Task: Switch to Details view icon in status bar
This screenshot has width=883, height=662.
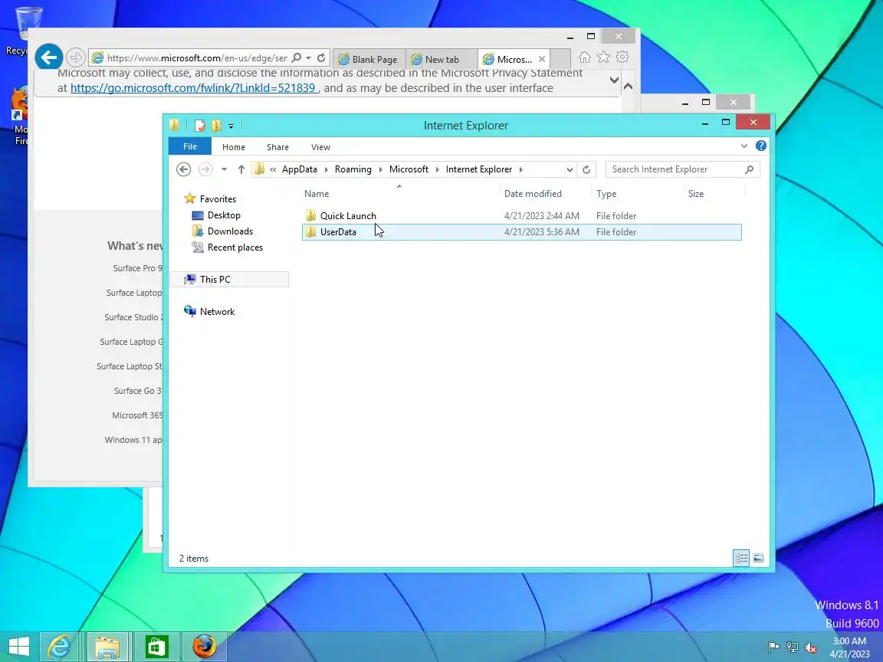Action: [x=741, y=558]
